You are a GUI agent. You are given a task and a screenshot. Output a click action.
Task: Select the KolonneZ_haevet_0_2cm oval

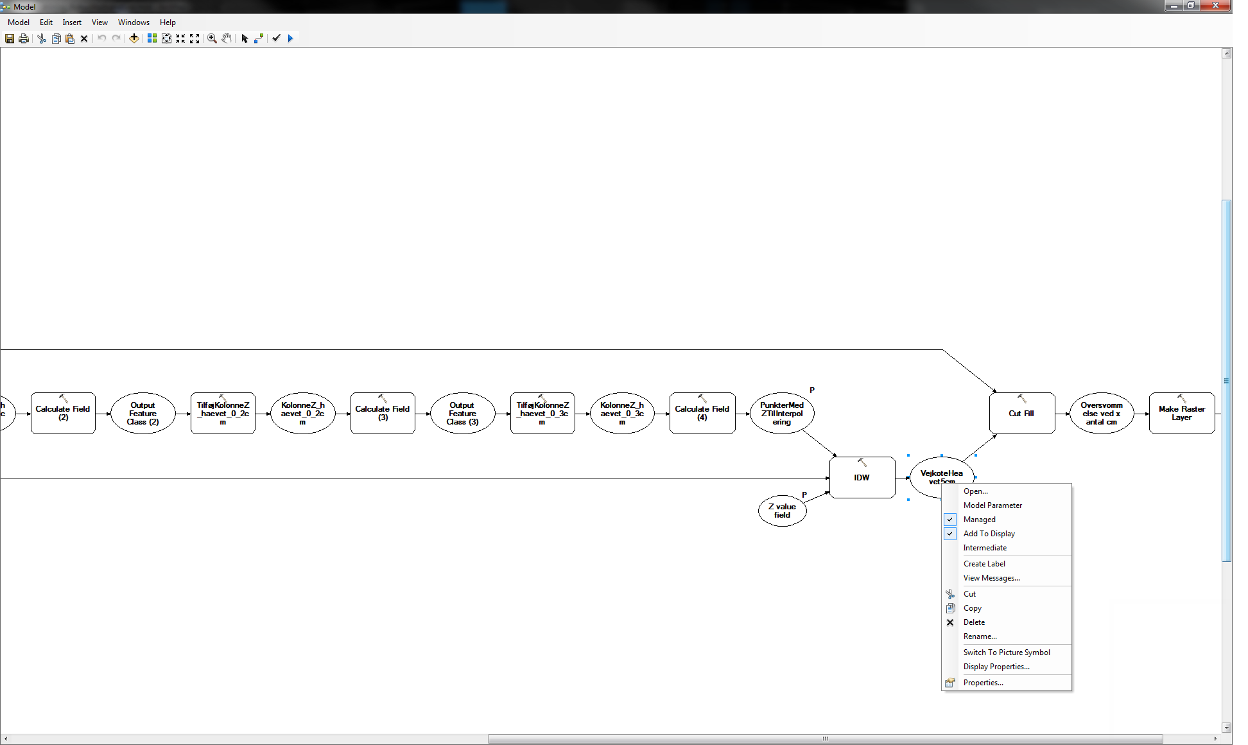pos(302,414)
